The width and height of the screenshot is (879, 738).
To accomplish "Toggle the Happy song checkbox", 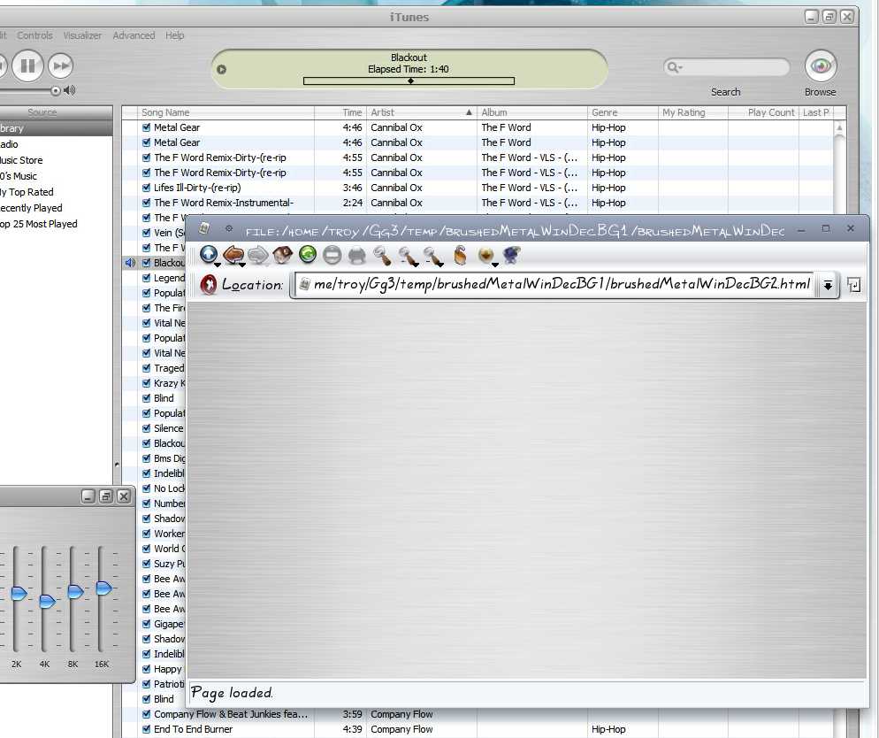I will [x=146, y=668].
